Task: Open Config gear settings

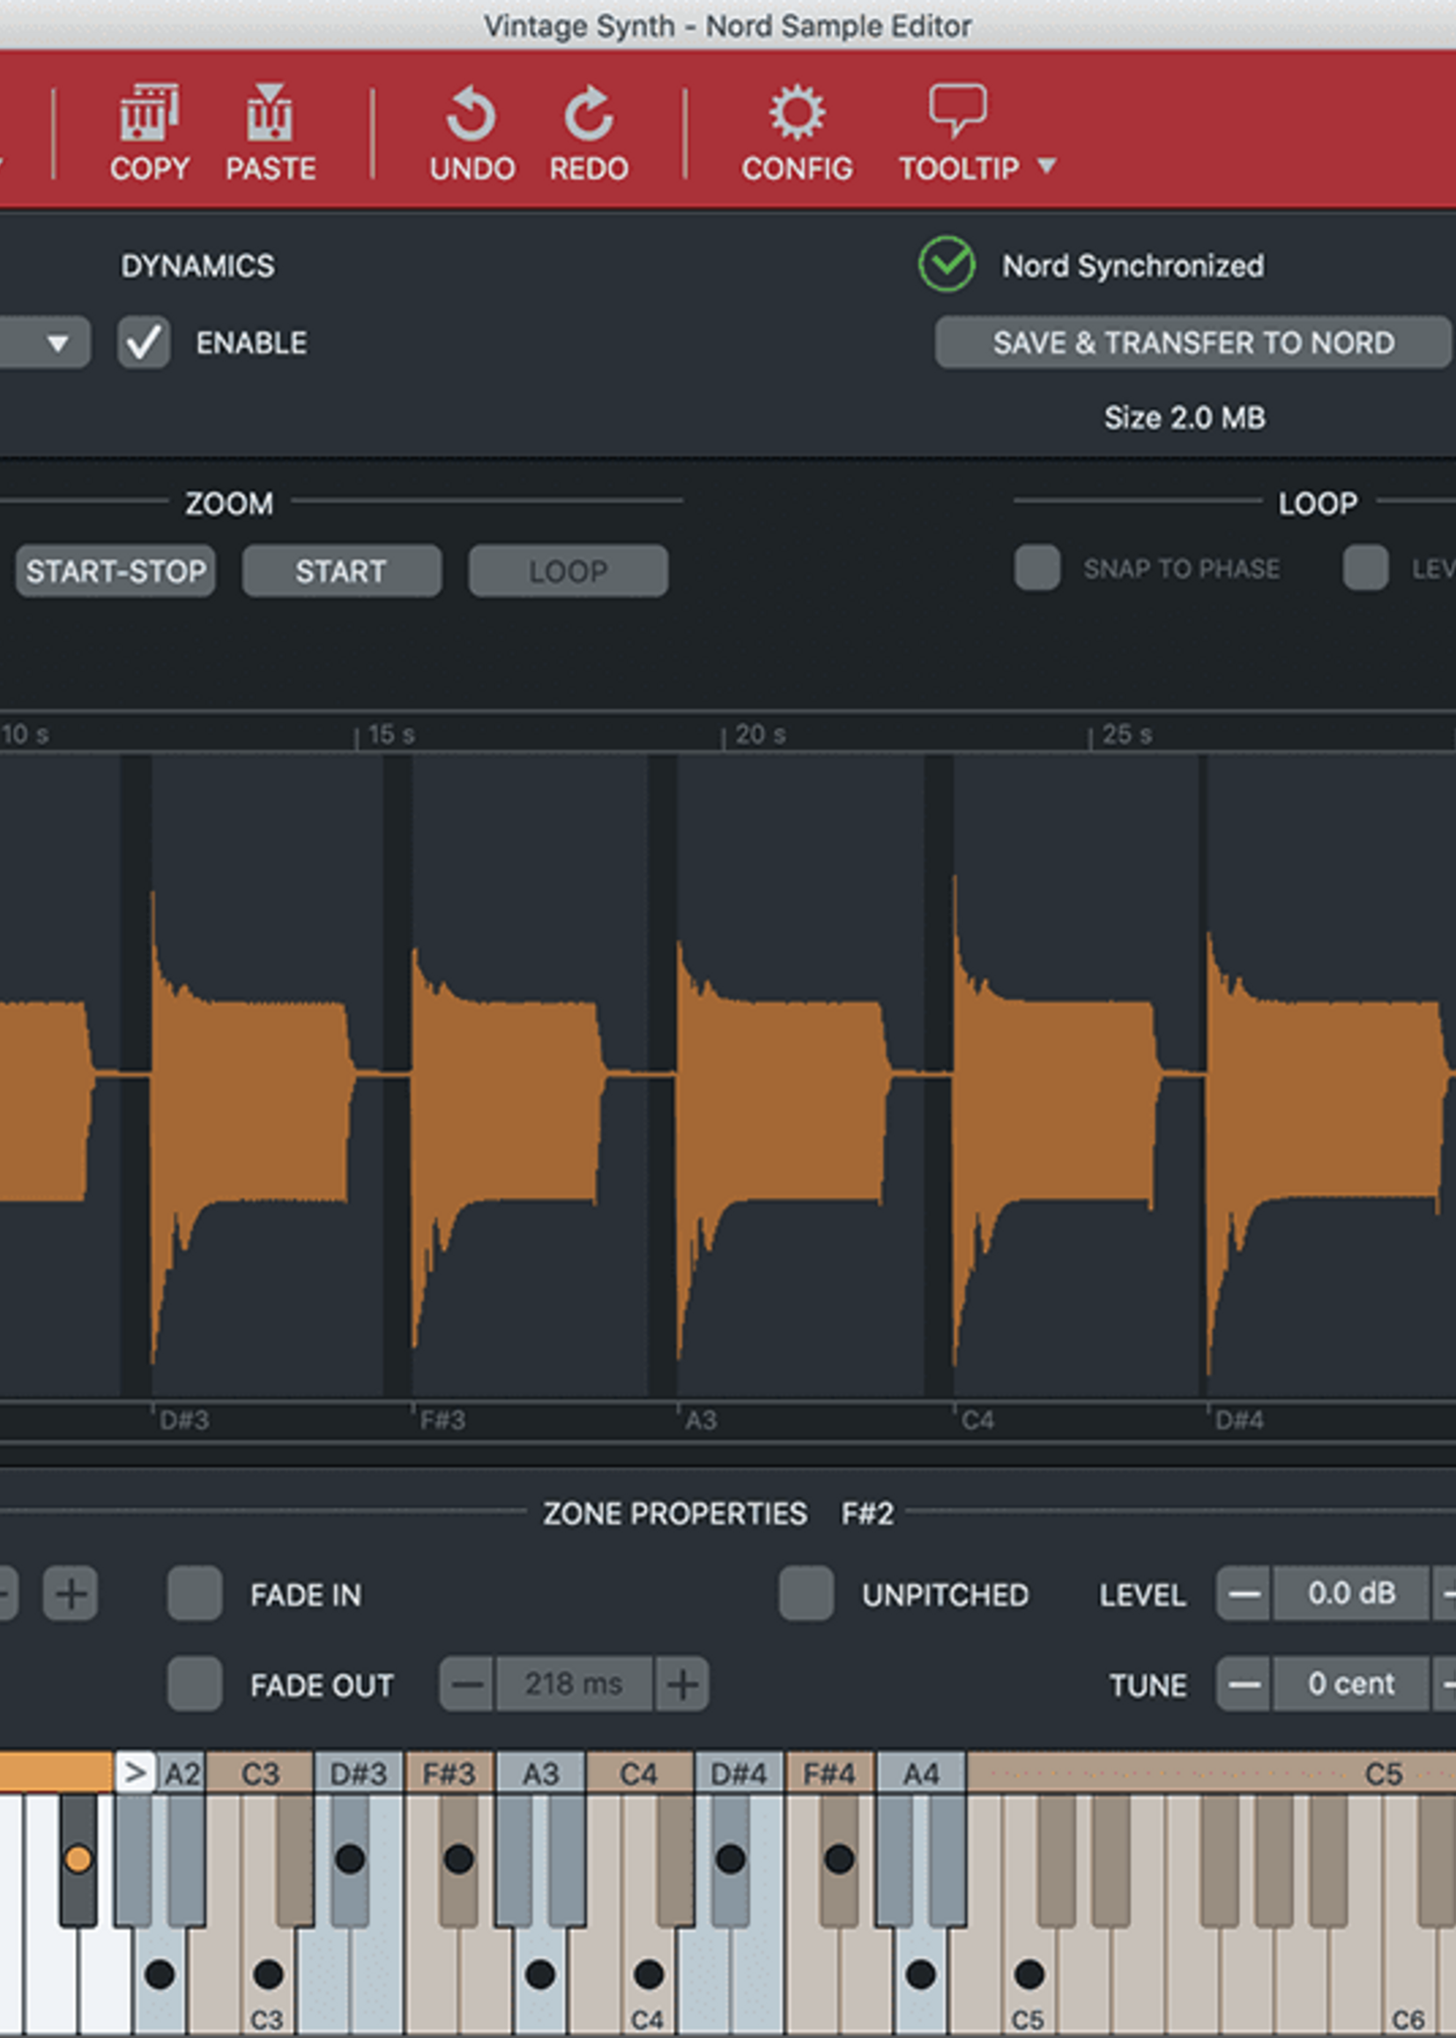Action: pos(796,113)
